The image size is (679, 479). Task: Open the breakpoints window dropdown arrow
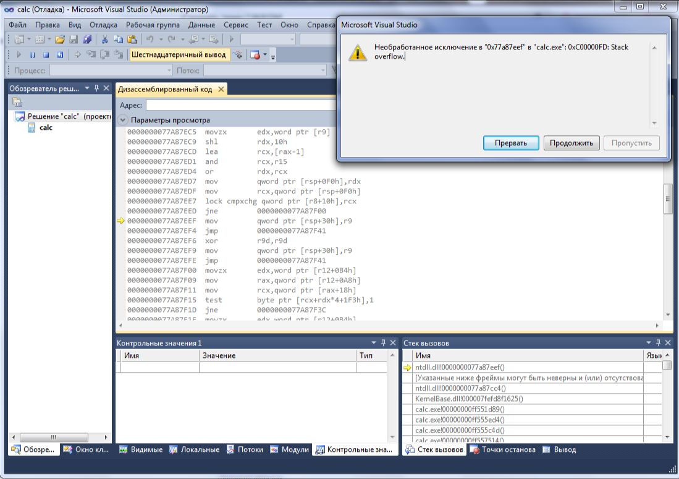265,55
